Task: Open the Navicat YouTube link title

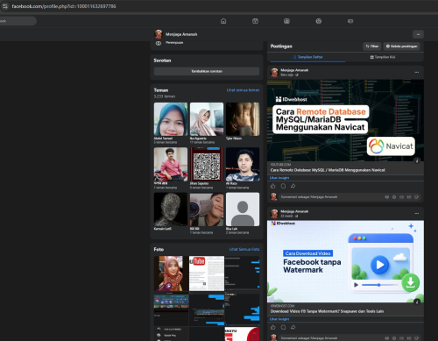Action: (328, 170)
